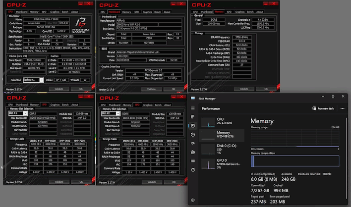
Task: Switch to Memory tab in top-left CPU-Z window
Action: click(x=34, y=12)
